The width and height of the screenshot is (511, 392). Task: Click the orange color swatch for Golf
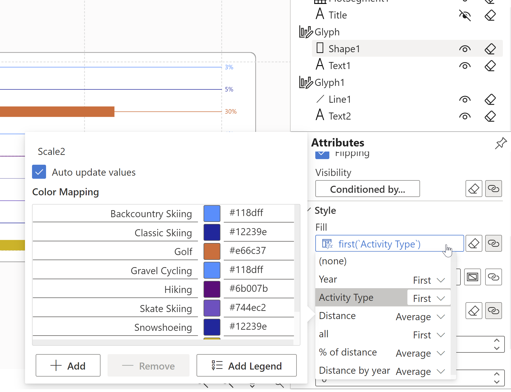click(x=212, y=251)
